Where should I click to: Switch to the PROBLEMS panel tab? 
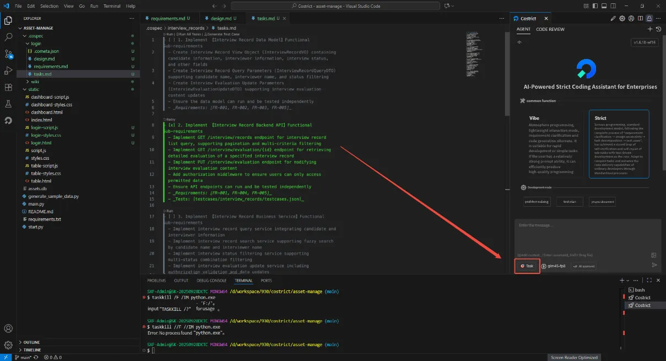click(156, 281)
